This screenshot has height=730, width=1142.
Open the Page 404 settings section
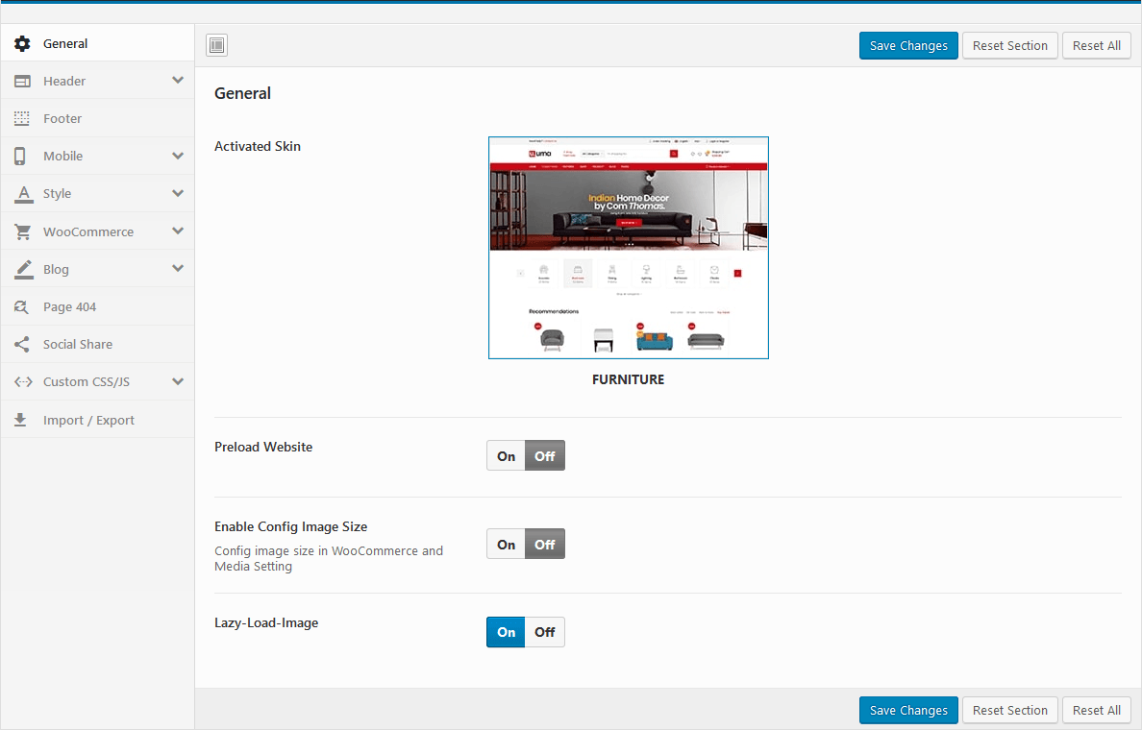tap(98, 306)
